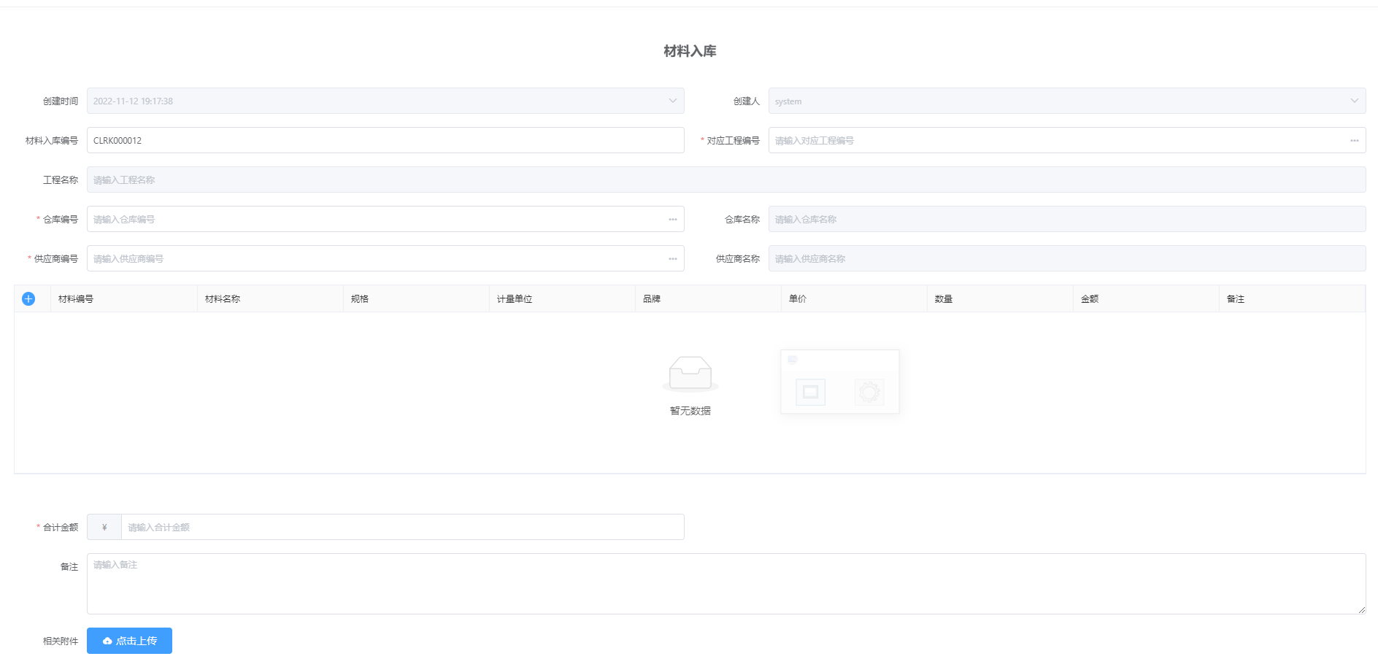Focus the 对应工程编号 input field

point(1067,140)
